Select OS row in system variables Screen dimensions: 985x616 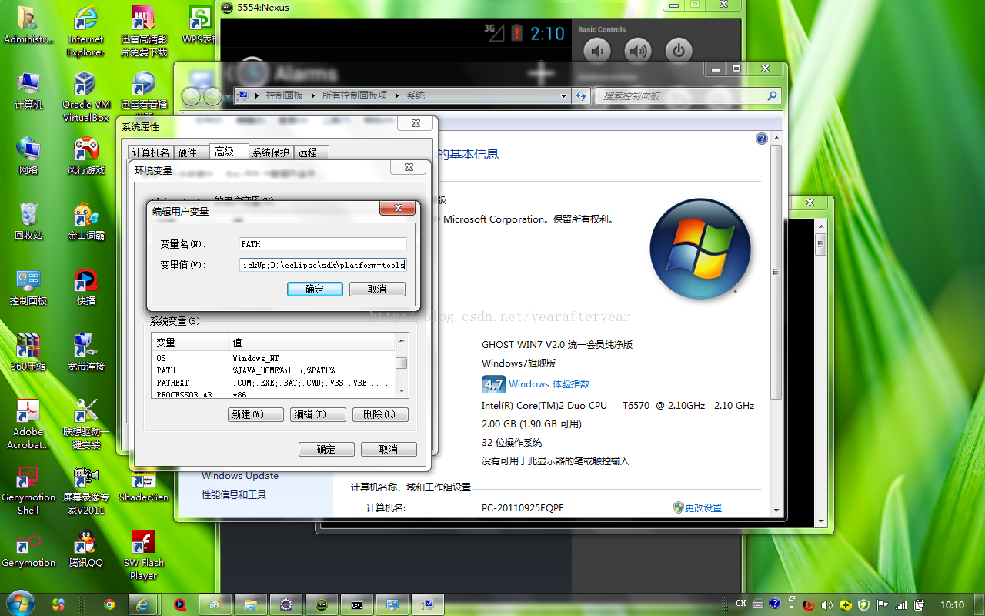coord(273,358)
